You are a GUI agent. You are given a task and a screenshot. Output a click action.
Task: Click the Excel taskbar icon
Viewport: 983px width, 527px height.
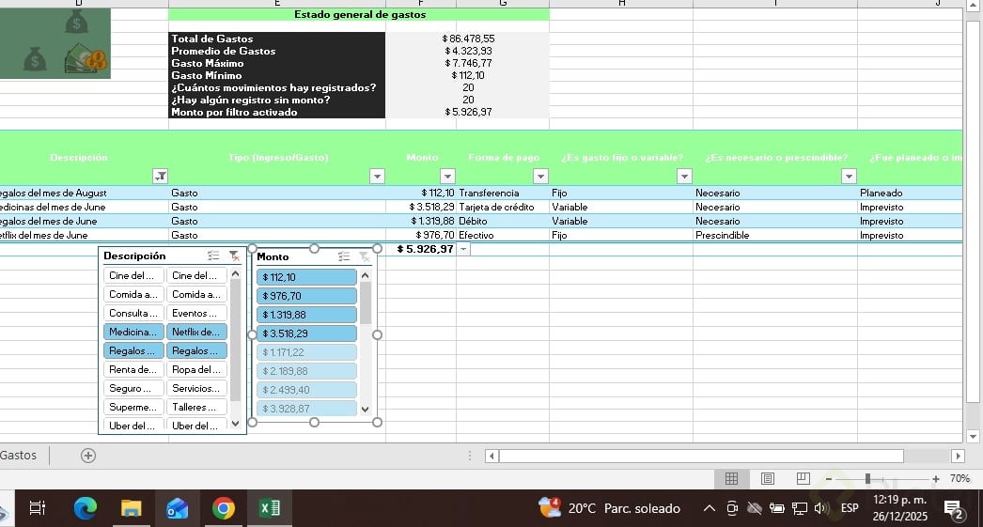[270, 507]
